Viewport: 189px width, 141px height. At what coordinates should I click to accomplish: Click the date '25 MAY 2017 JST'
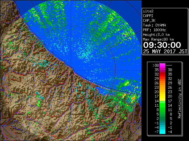tap(165, 51)
